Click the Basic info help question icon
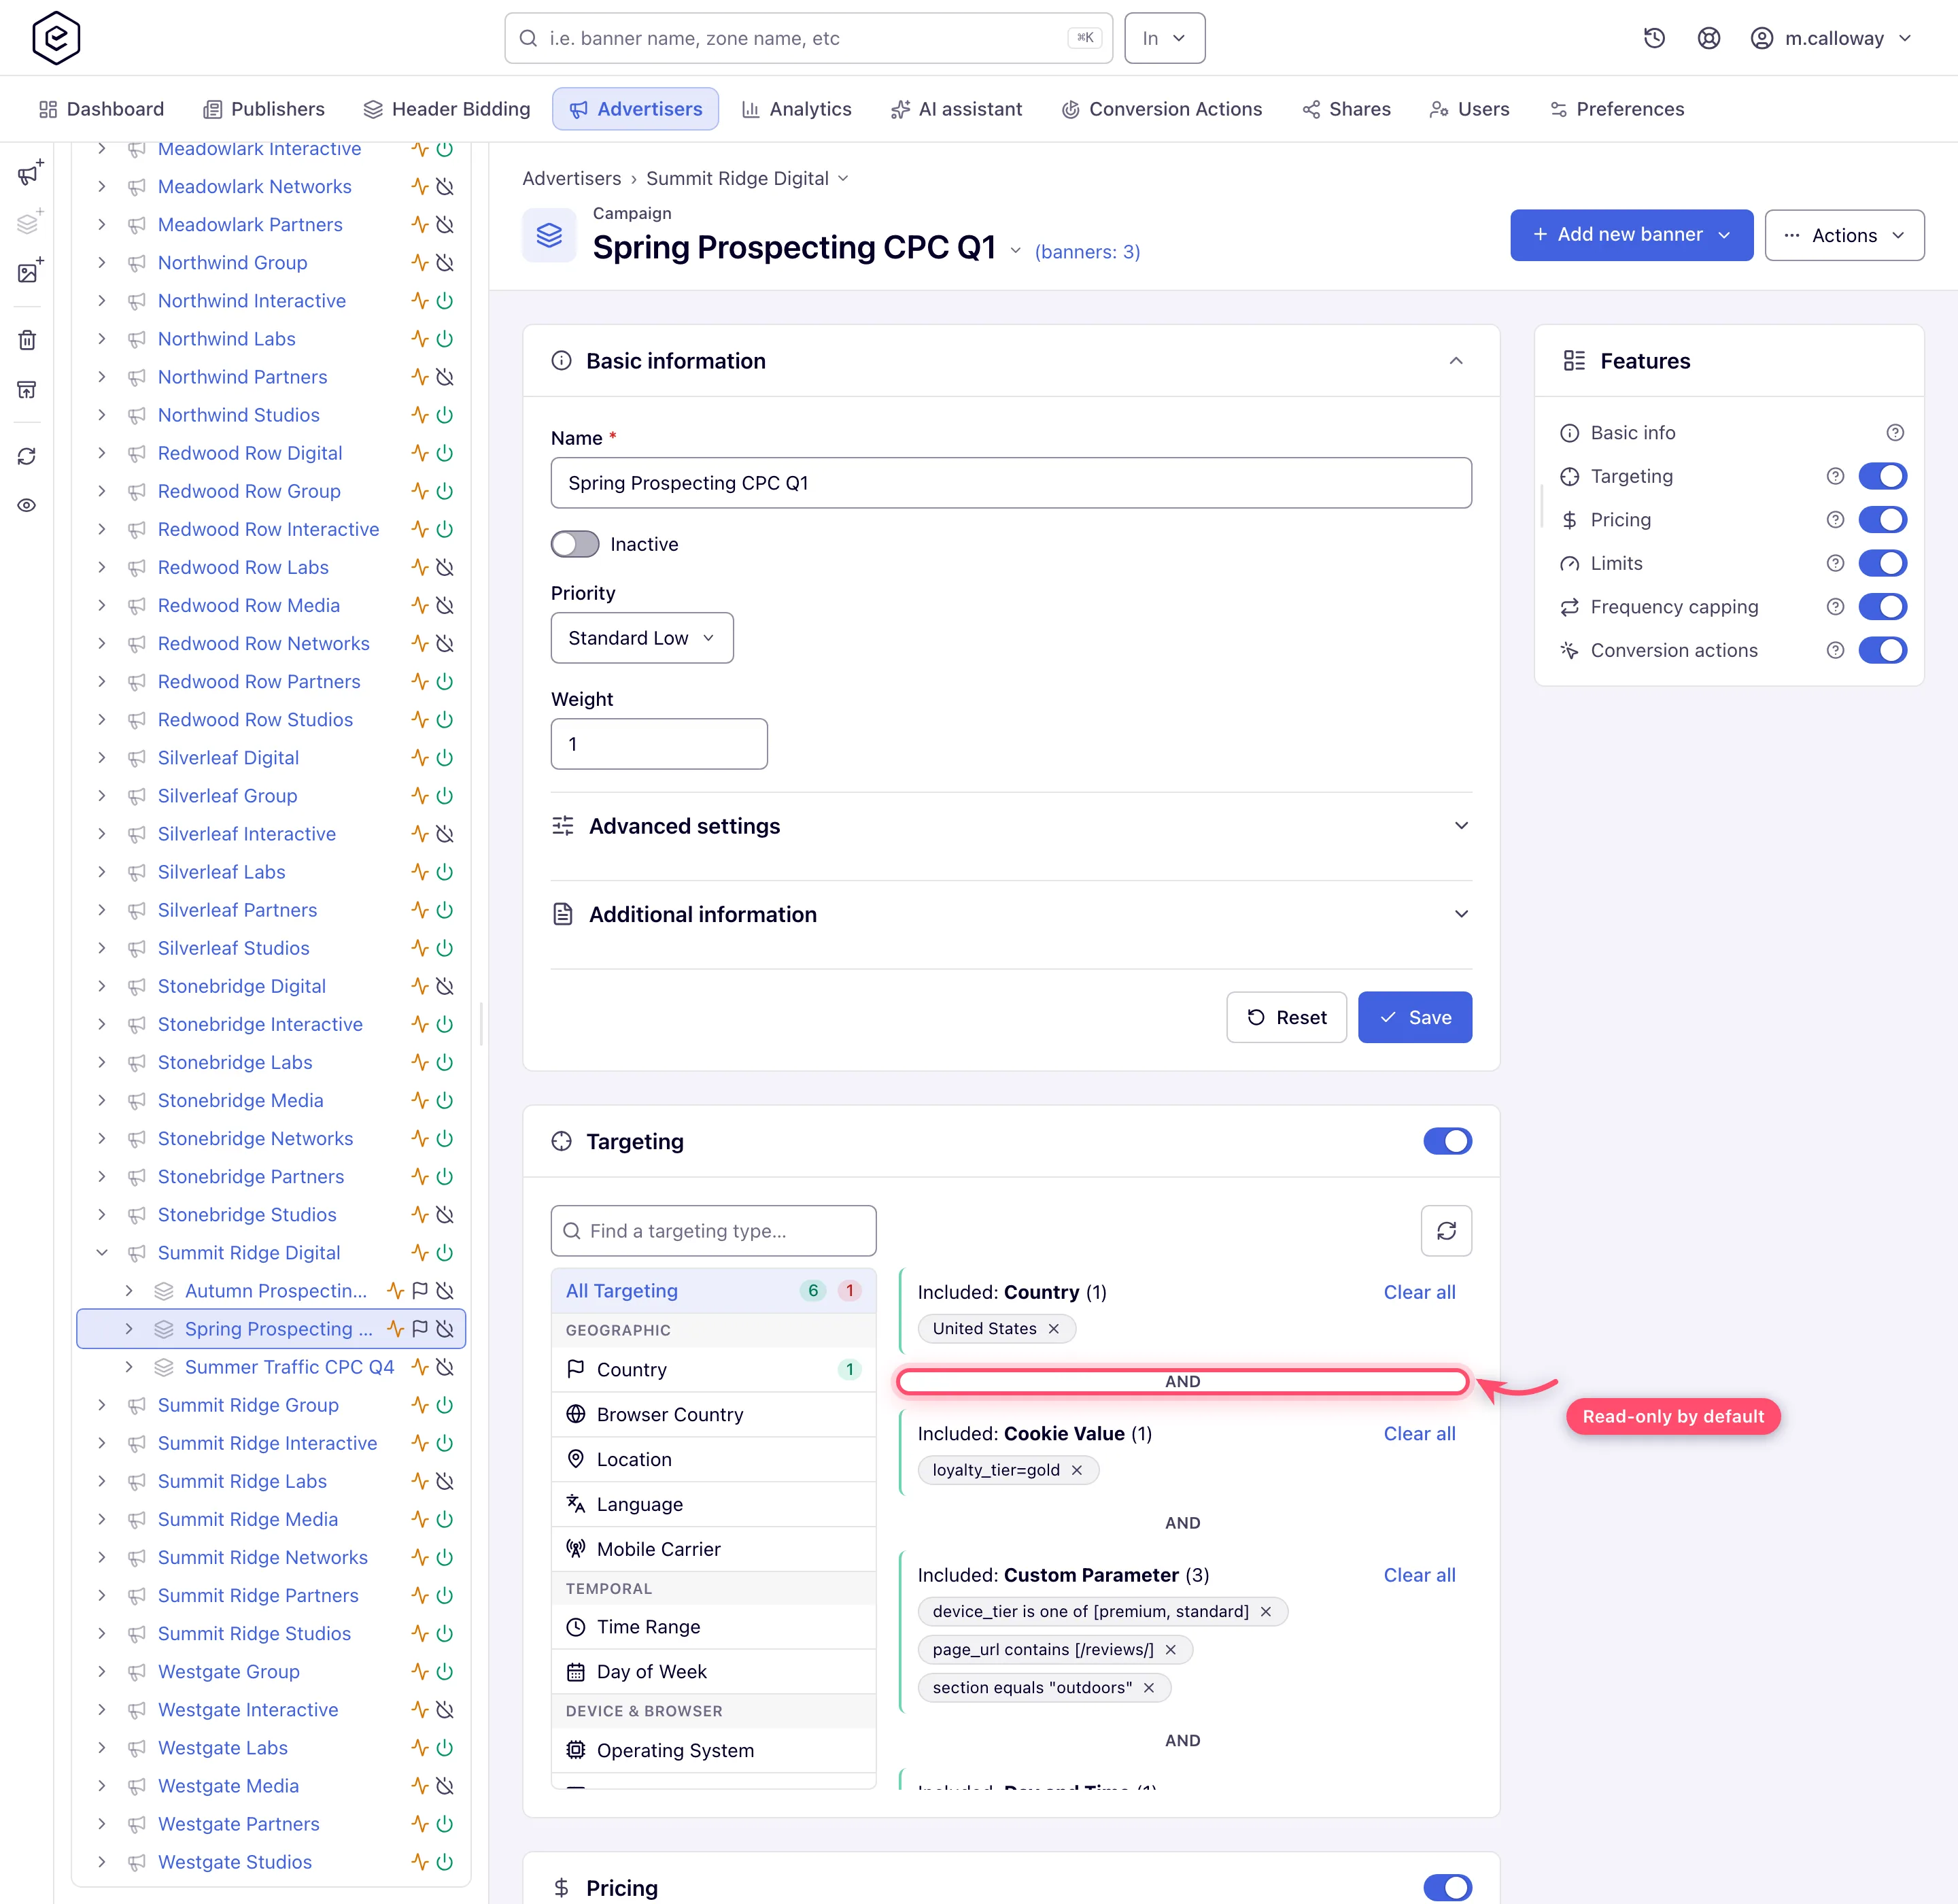This screenshot has width=1958, height=1904. (1895, 433)
